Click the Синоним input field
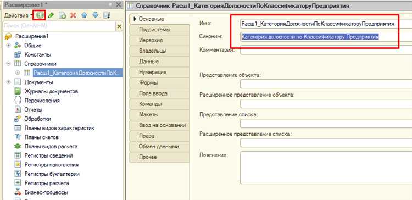 pyautogui.click(x=326, y=37)
